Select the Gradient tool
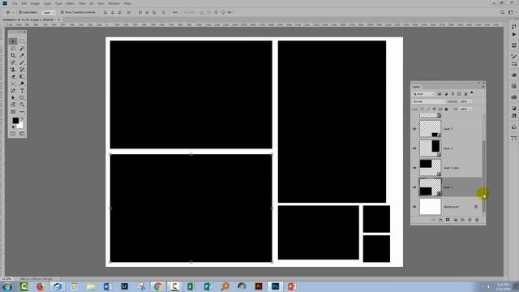This screenshot has height=292, width=519. pyautogui.click(x=22, y=76)
